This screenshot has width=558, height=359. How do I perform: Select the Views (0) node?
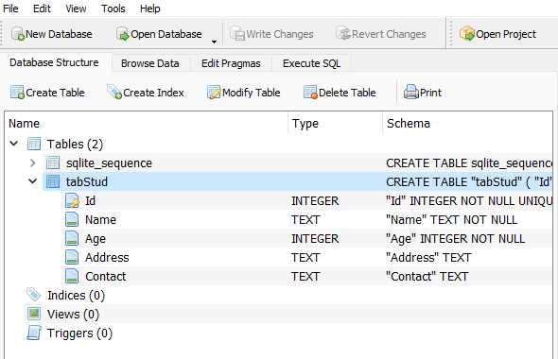[73, 315]
